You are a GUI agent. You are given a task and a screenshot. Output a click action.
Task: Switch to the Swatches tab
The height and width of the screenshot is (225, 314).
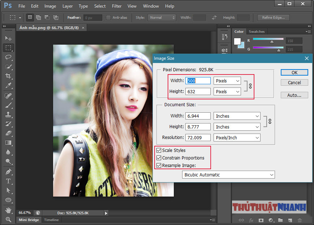pyautogui.click(x=257, y=32)
